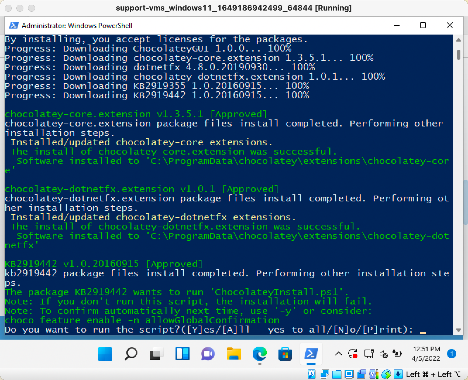Click the PowerShell icon in the title bar
This screenshot has height=380, width=468.
pos(14,25)
